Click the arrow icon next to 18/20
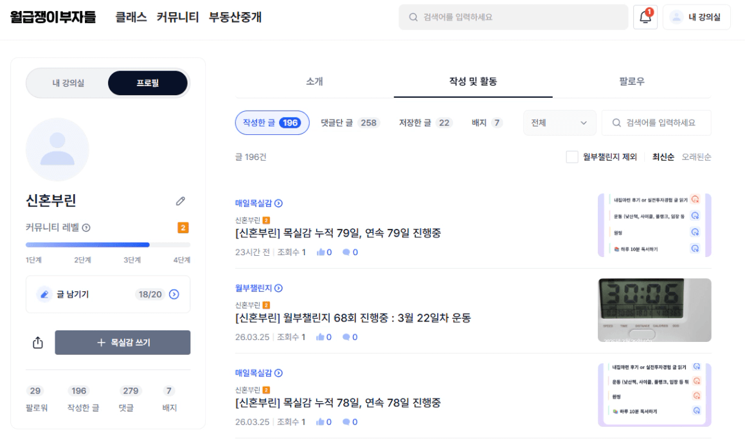745x439 pixels. (174, 294)
